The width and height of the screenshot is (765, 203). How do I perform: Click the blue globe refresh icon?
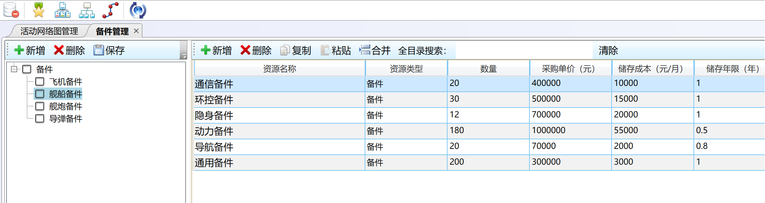(x=138, y=10)
